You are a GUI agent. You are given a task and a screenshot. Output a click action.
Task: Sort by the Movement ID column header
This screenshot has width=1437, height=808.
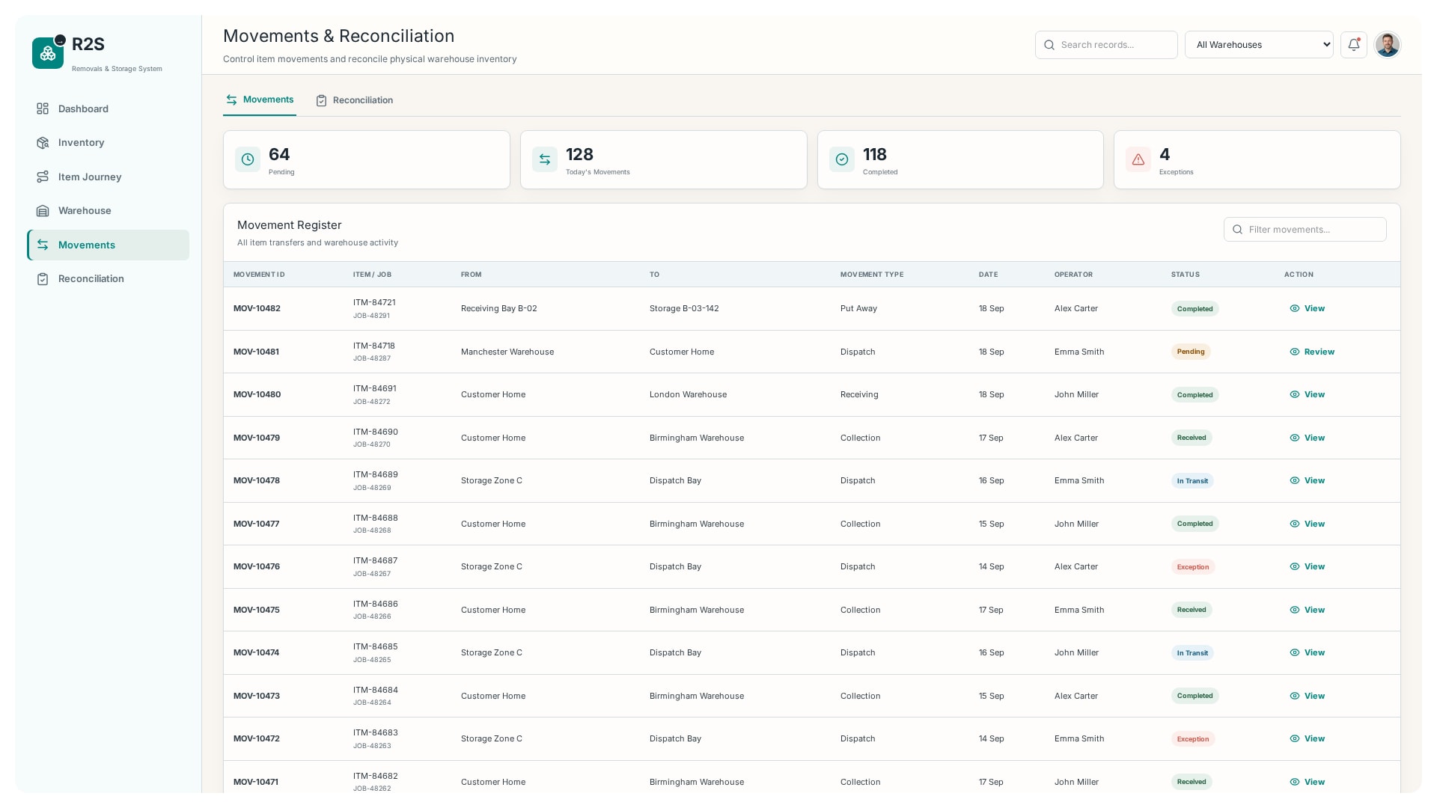pos(259,275)
